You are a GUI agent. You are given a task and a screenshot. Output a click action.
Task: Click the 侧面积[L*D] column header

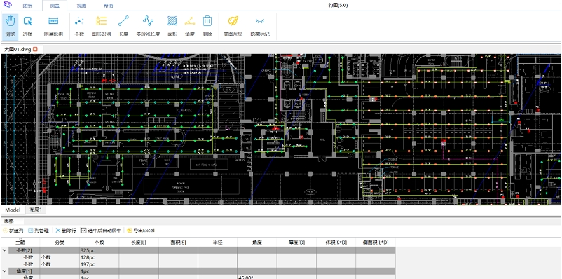pyautogui.click(x=376, y=243)
